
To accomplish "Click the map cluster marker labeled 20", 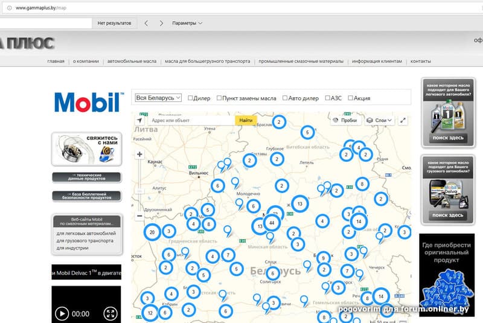I will click(152, 232).
